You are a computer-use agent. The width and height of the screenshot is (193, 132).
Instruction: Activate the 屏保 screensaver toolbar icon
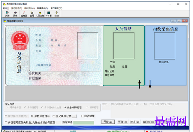click(15, 14)
